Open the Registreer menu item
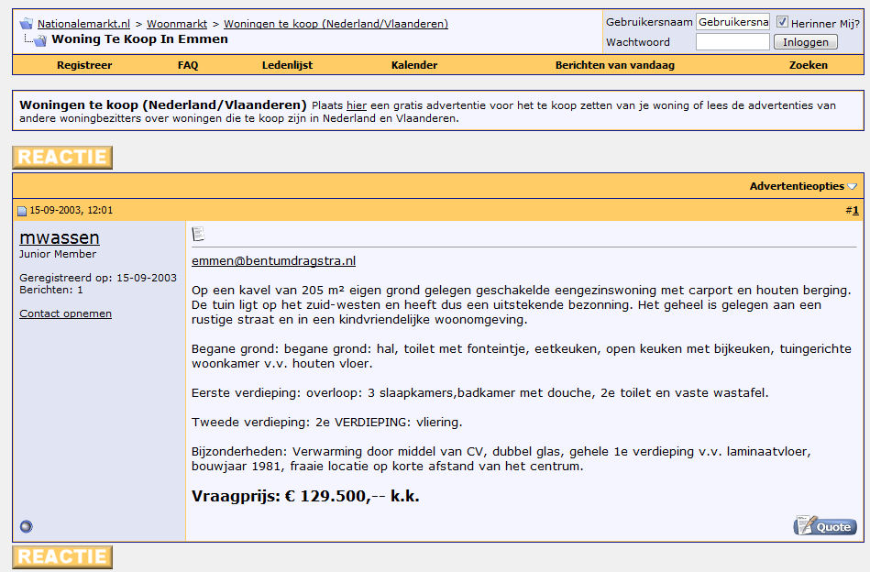 tap(84, 65)
